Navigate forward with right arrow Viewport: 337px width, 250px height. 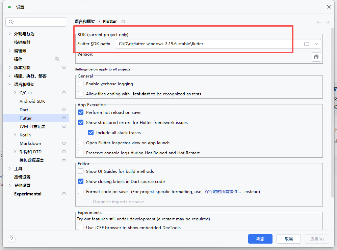click(327, 22)
